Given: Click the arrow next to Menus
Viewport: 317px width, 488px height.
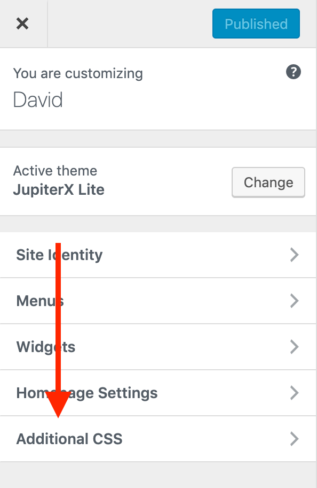Looking at the screenshot, I should (x=294, y=301).
